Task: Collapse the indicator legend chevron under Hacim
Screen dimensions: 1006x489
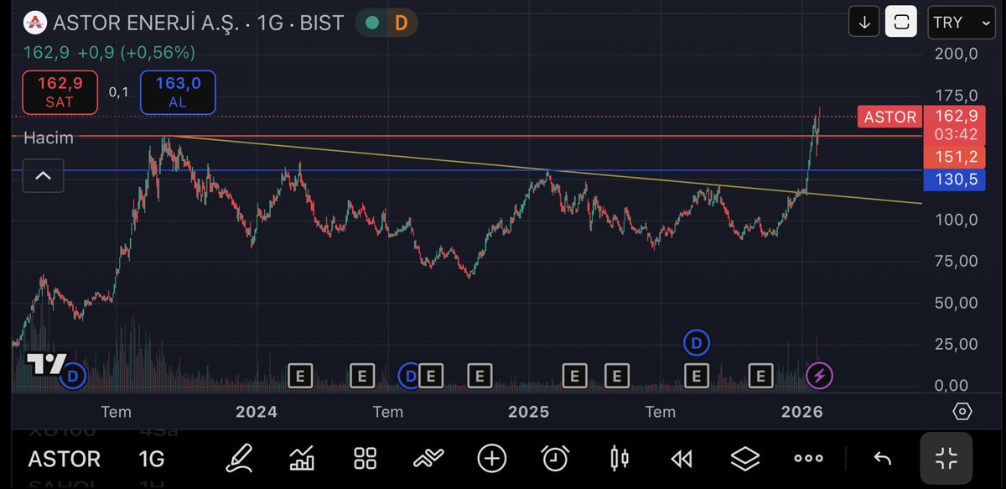Action: [x=43, y=176]
